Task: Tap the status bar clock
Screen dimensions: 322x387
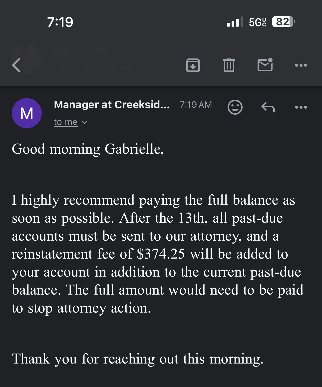Action: coord(60,22)
